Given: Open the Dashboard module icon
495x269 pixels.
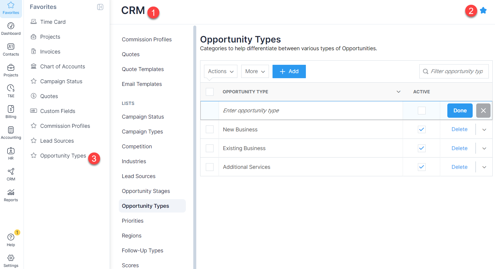Looking at the screenshot, I should tap(11, 29).
